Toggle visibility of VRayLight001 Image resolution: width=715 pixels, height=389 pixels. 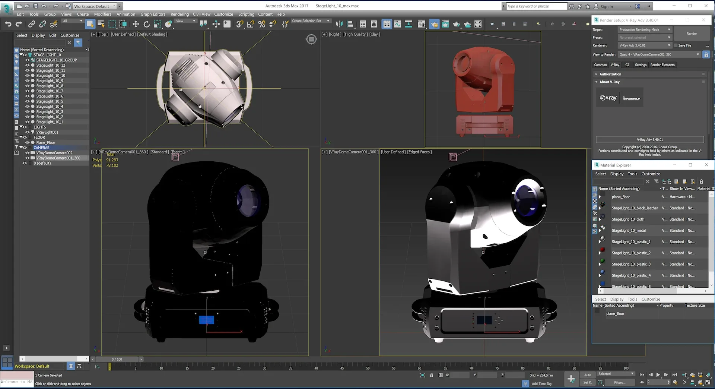(x=27, y=132)
